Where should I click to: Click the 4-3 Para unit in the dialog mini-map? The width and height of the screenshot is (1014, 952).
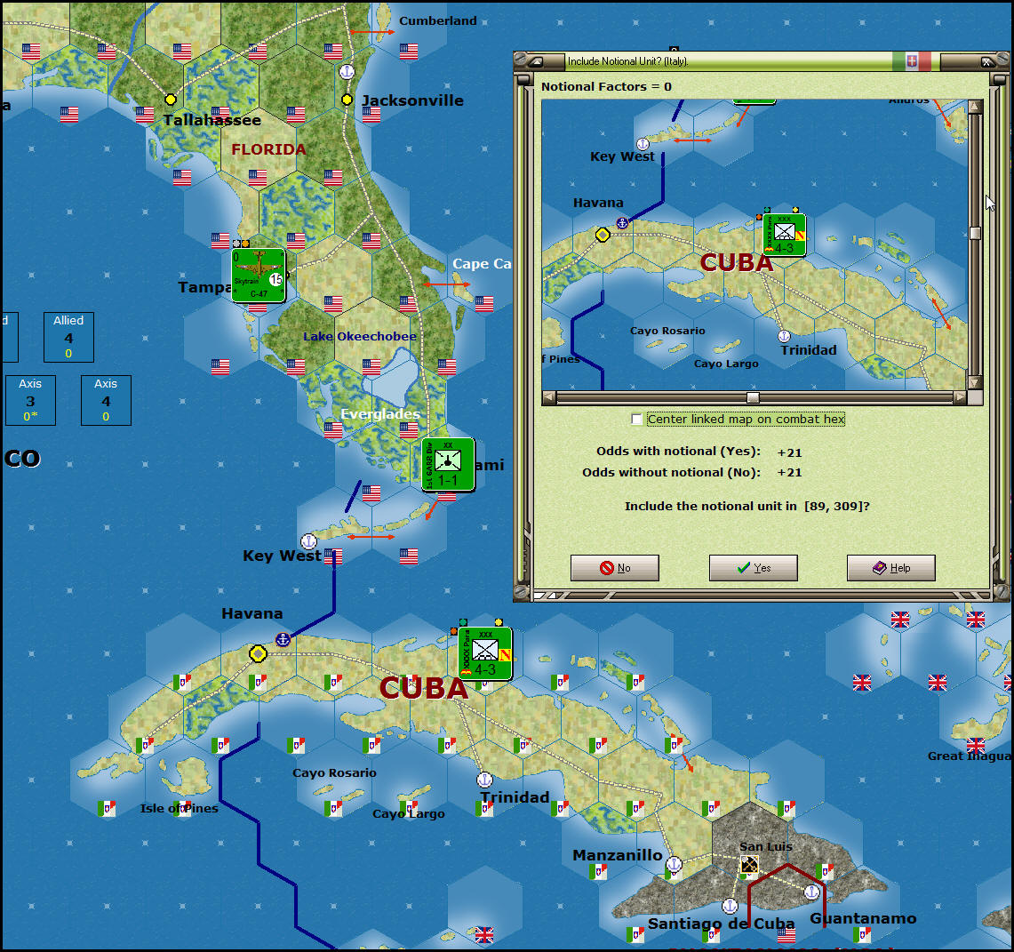(784, 235)
